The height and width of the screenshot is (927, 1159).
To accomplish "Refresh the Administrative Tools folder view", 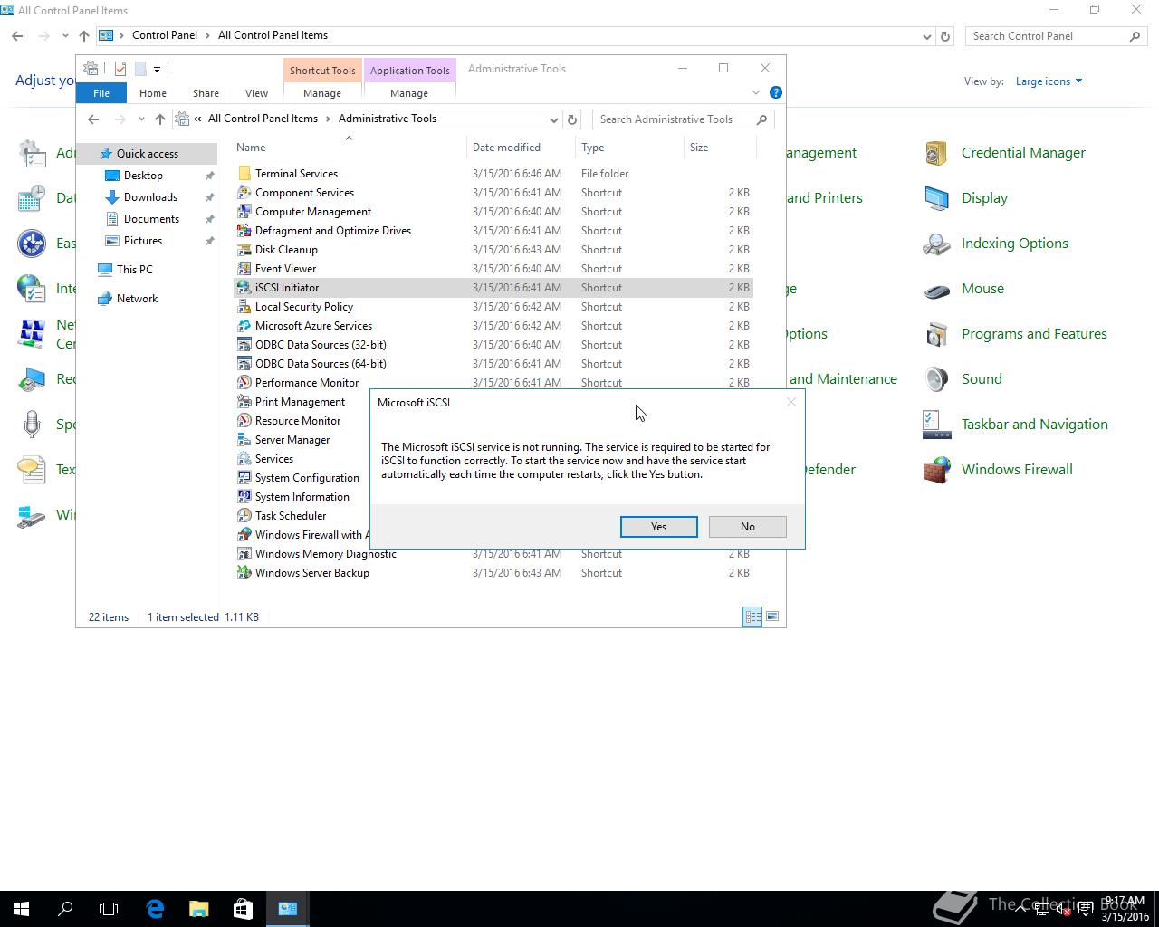I will click(x=572, y=119).
